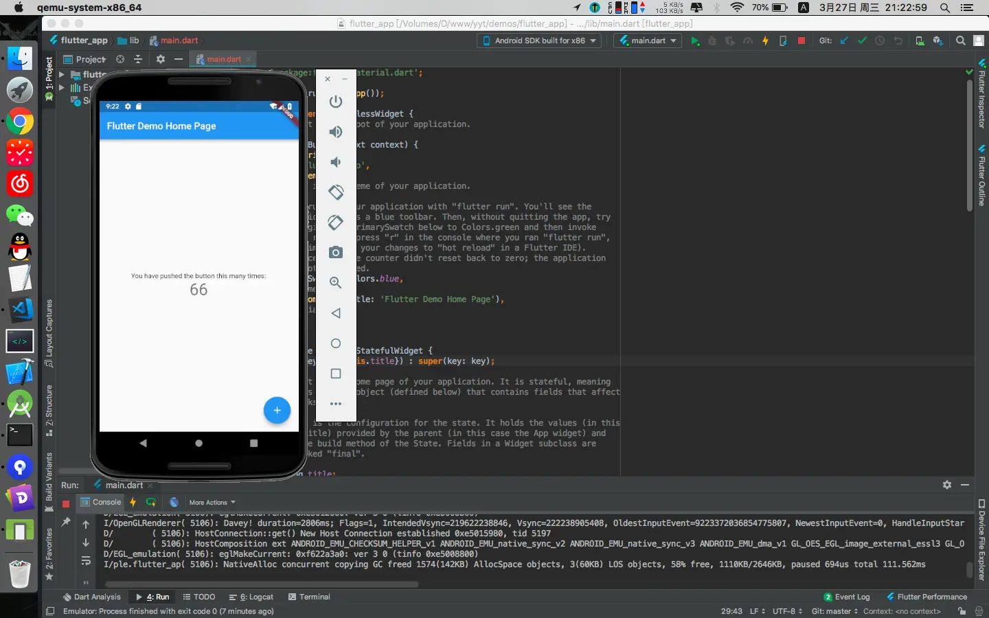This screenshot has width=989, height=618.
Task: Click green Run main.dart button
Action: tap(694, 41)
